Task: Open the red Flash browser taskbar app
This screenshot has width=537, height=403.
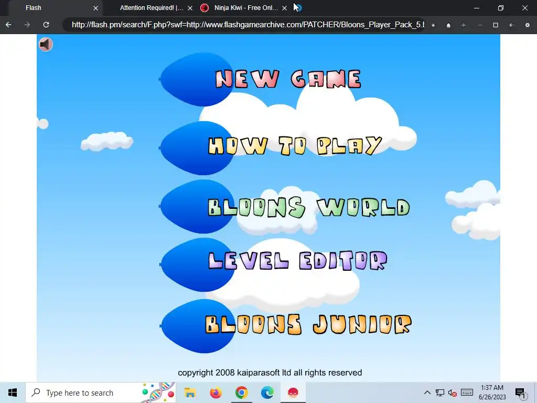Action: coord(293,393)
